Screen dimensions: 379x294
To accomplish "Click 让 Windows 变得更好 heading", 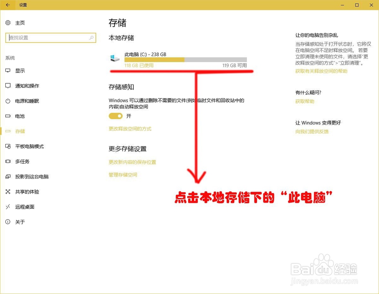I will coord(318,123).
